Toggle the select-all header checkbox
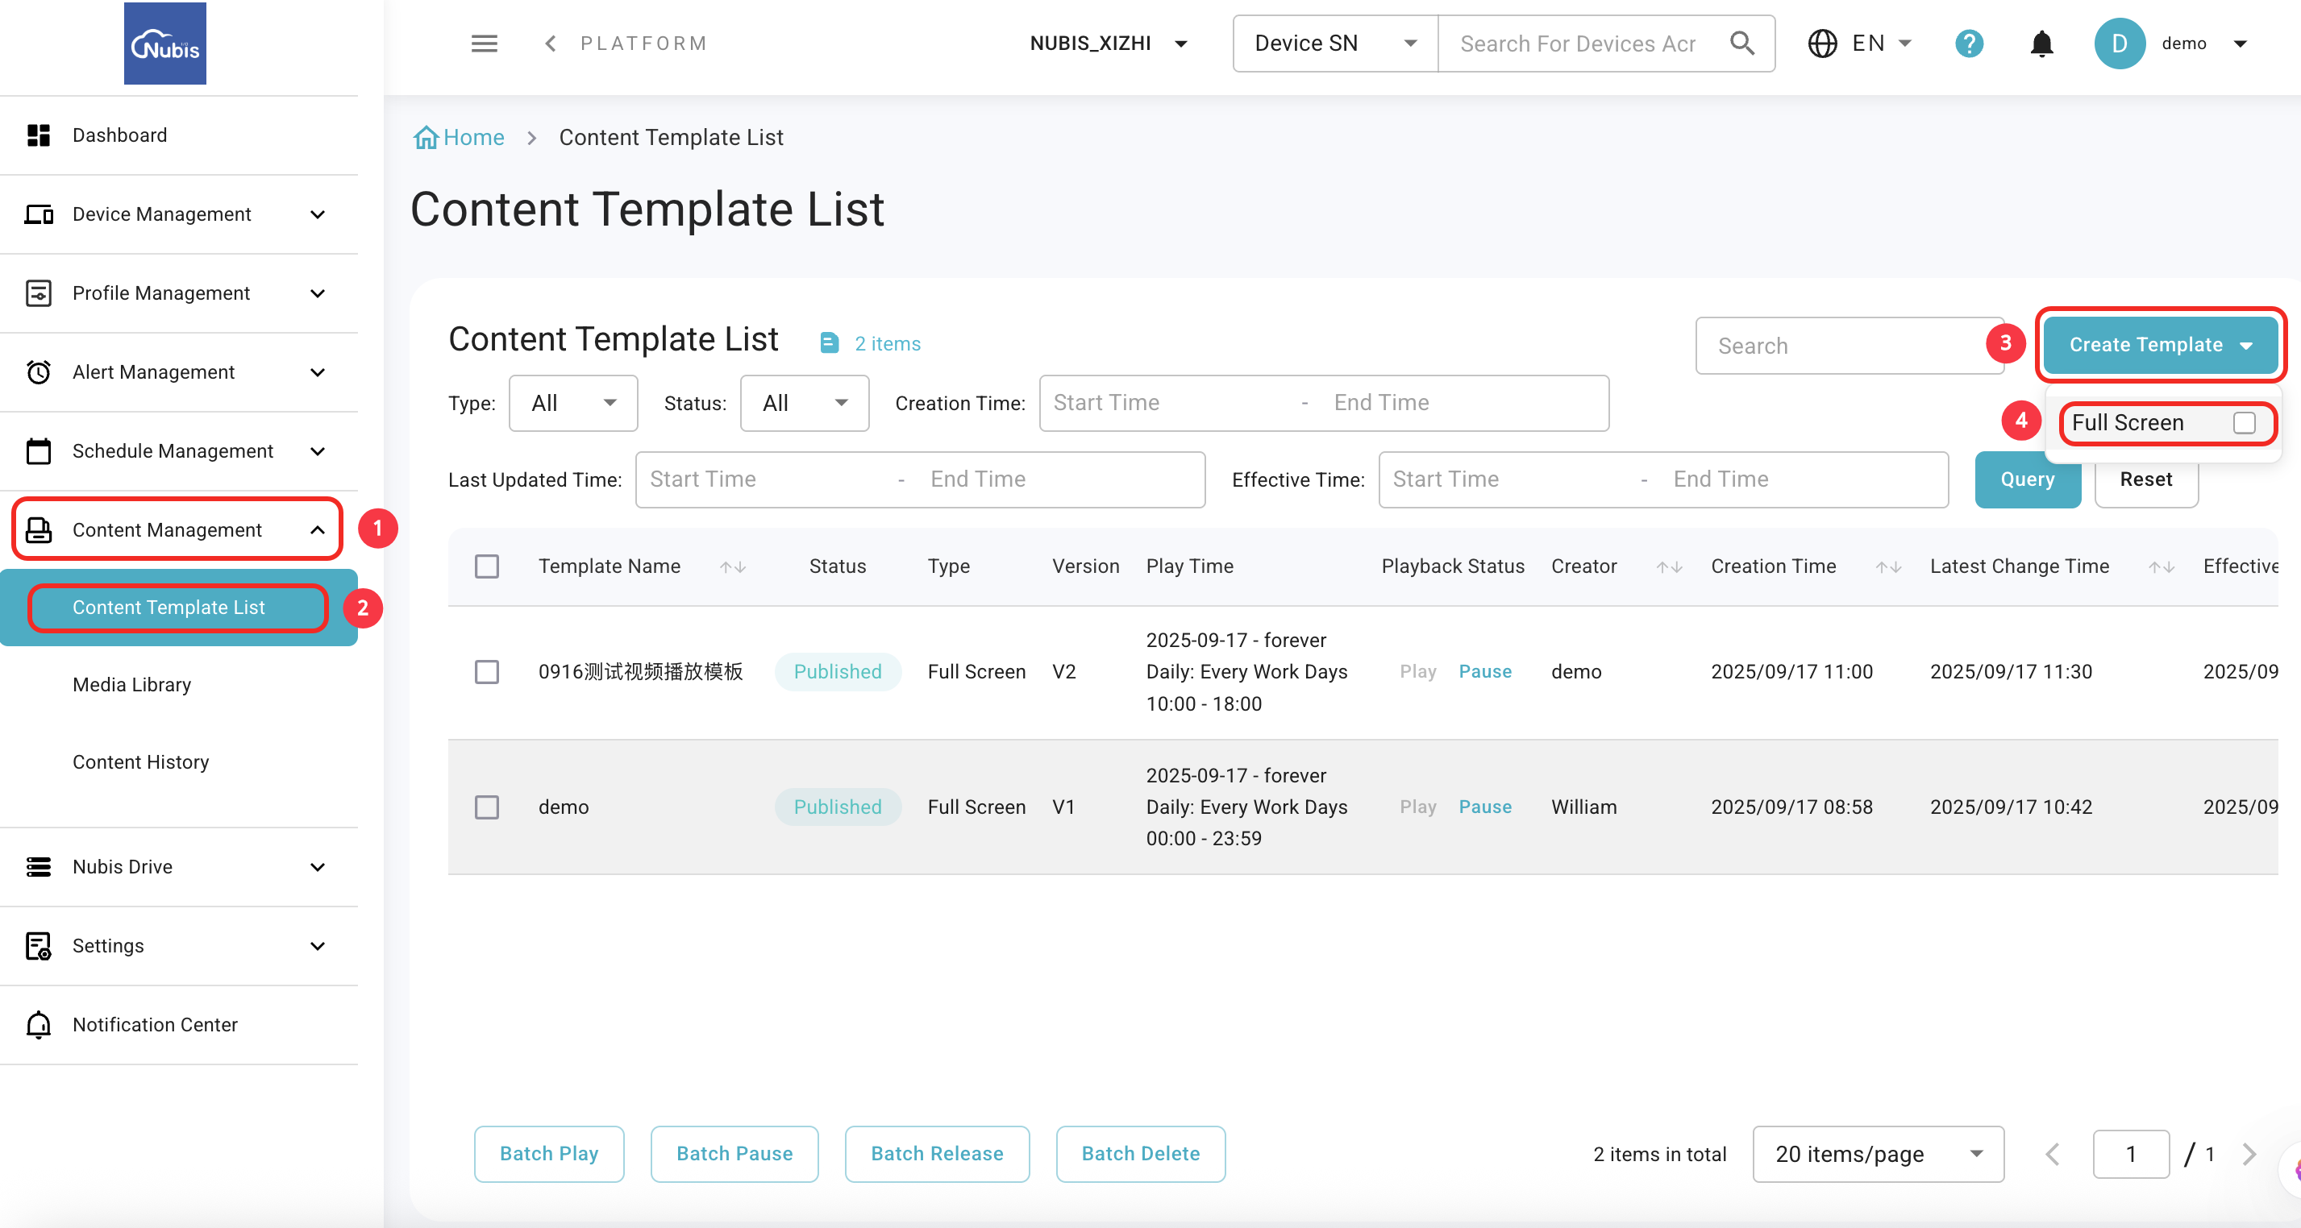The width and height of the screenshot is (2301, 1228). (487, 566)
